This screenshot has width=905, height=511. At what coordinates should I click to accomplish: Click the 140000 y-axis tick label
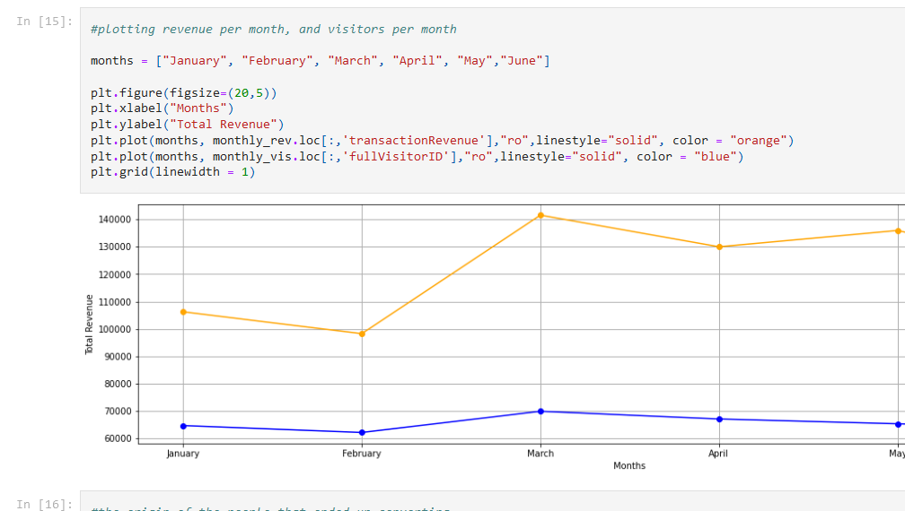click(x=114, y=220)
